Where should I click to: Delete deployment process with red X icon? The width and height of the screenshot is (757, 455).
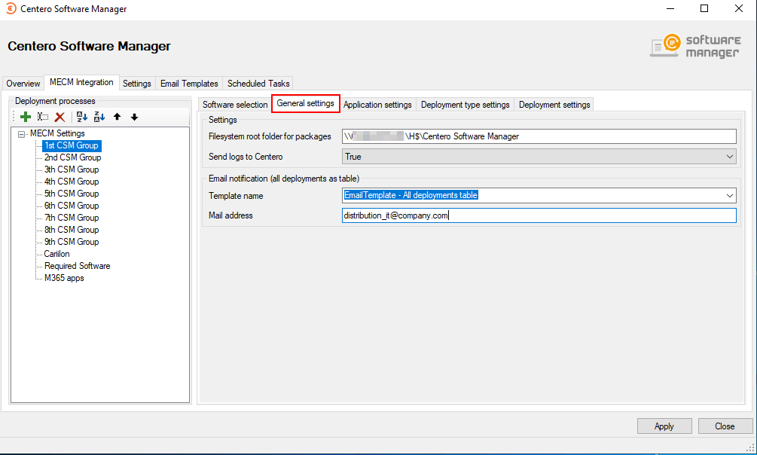pyautogui.click(x=60, y=117)
